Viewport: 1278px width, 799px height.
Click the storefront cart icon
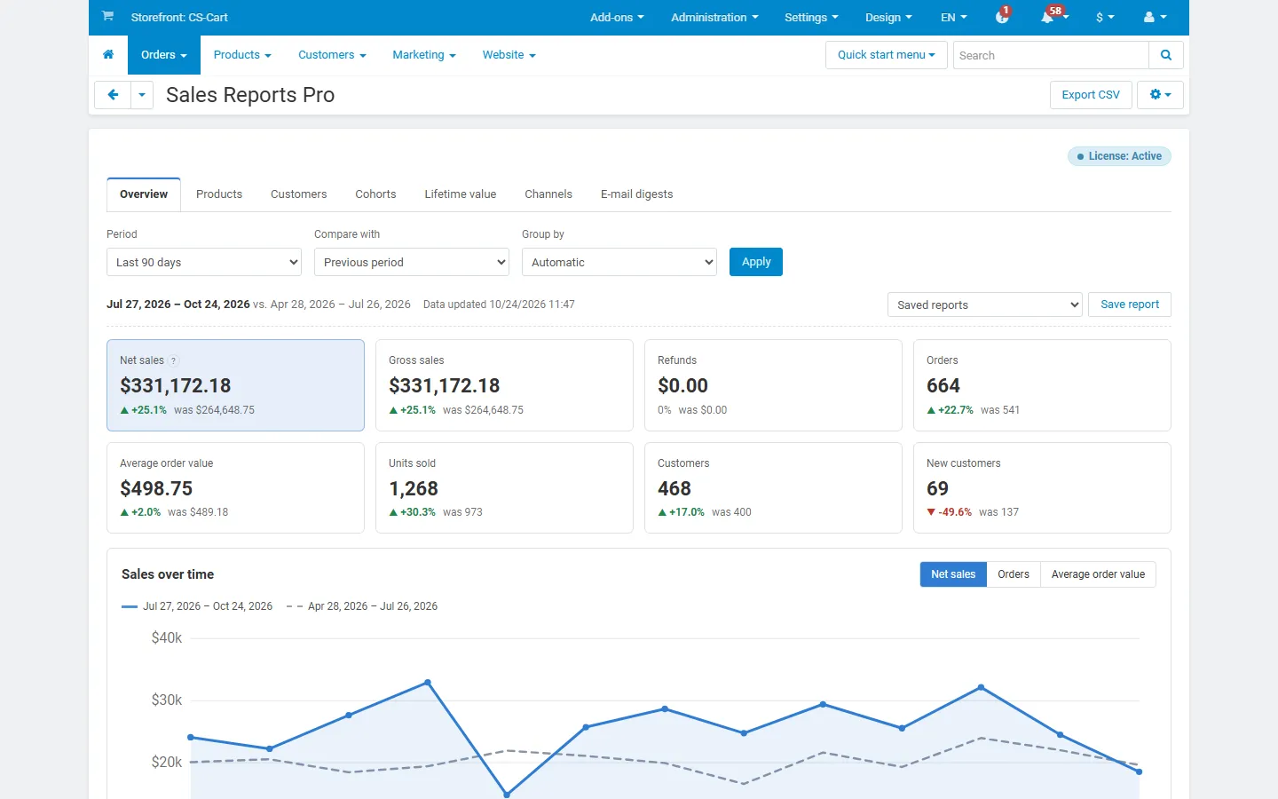[107, 16]
